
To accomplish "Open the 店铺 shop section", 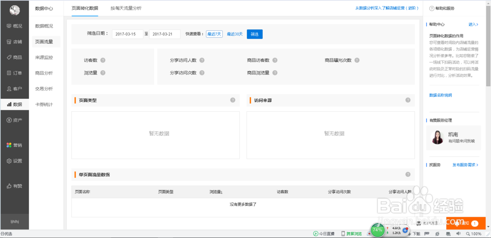I will click(14, 42).
